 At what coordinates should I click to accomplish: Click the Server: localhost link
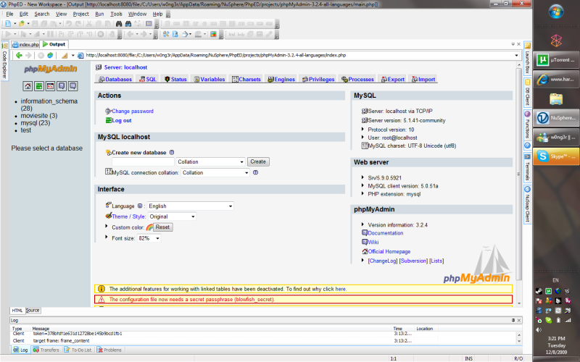(x=125, y=67)
